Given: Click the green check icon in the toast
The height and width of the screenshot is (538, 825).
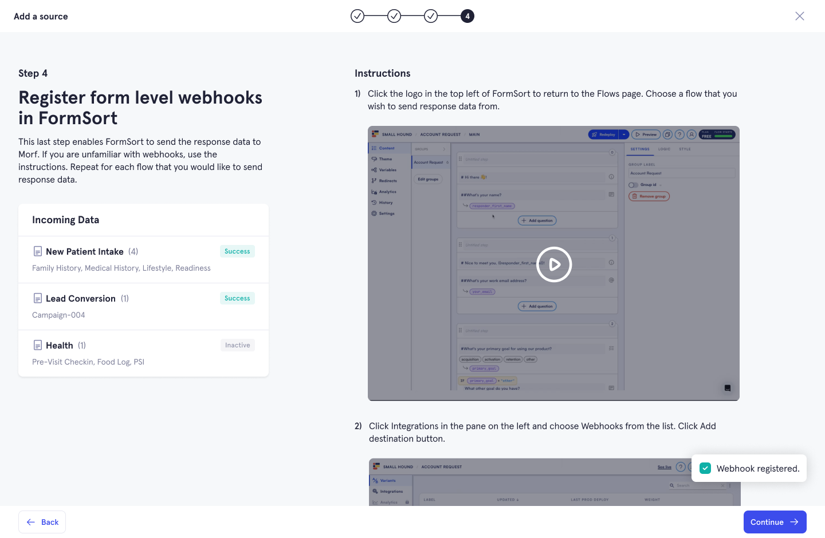Looking at the screenshot, I should pos(705,468).
